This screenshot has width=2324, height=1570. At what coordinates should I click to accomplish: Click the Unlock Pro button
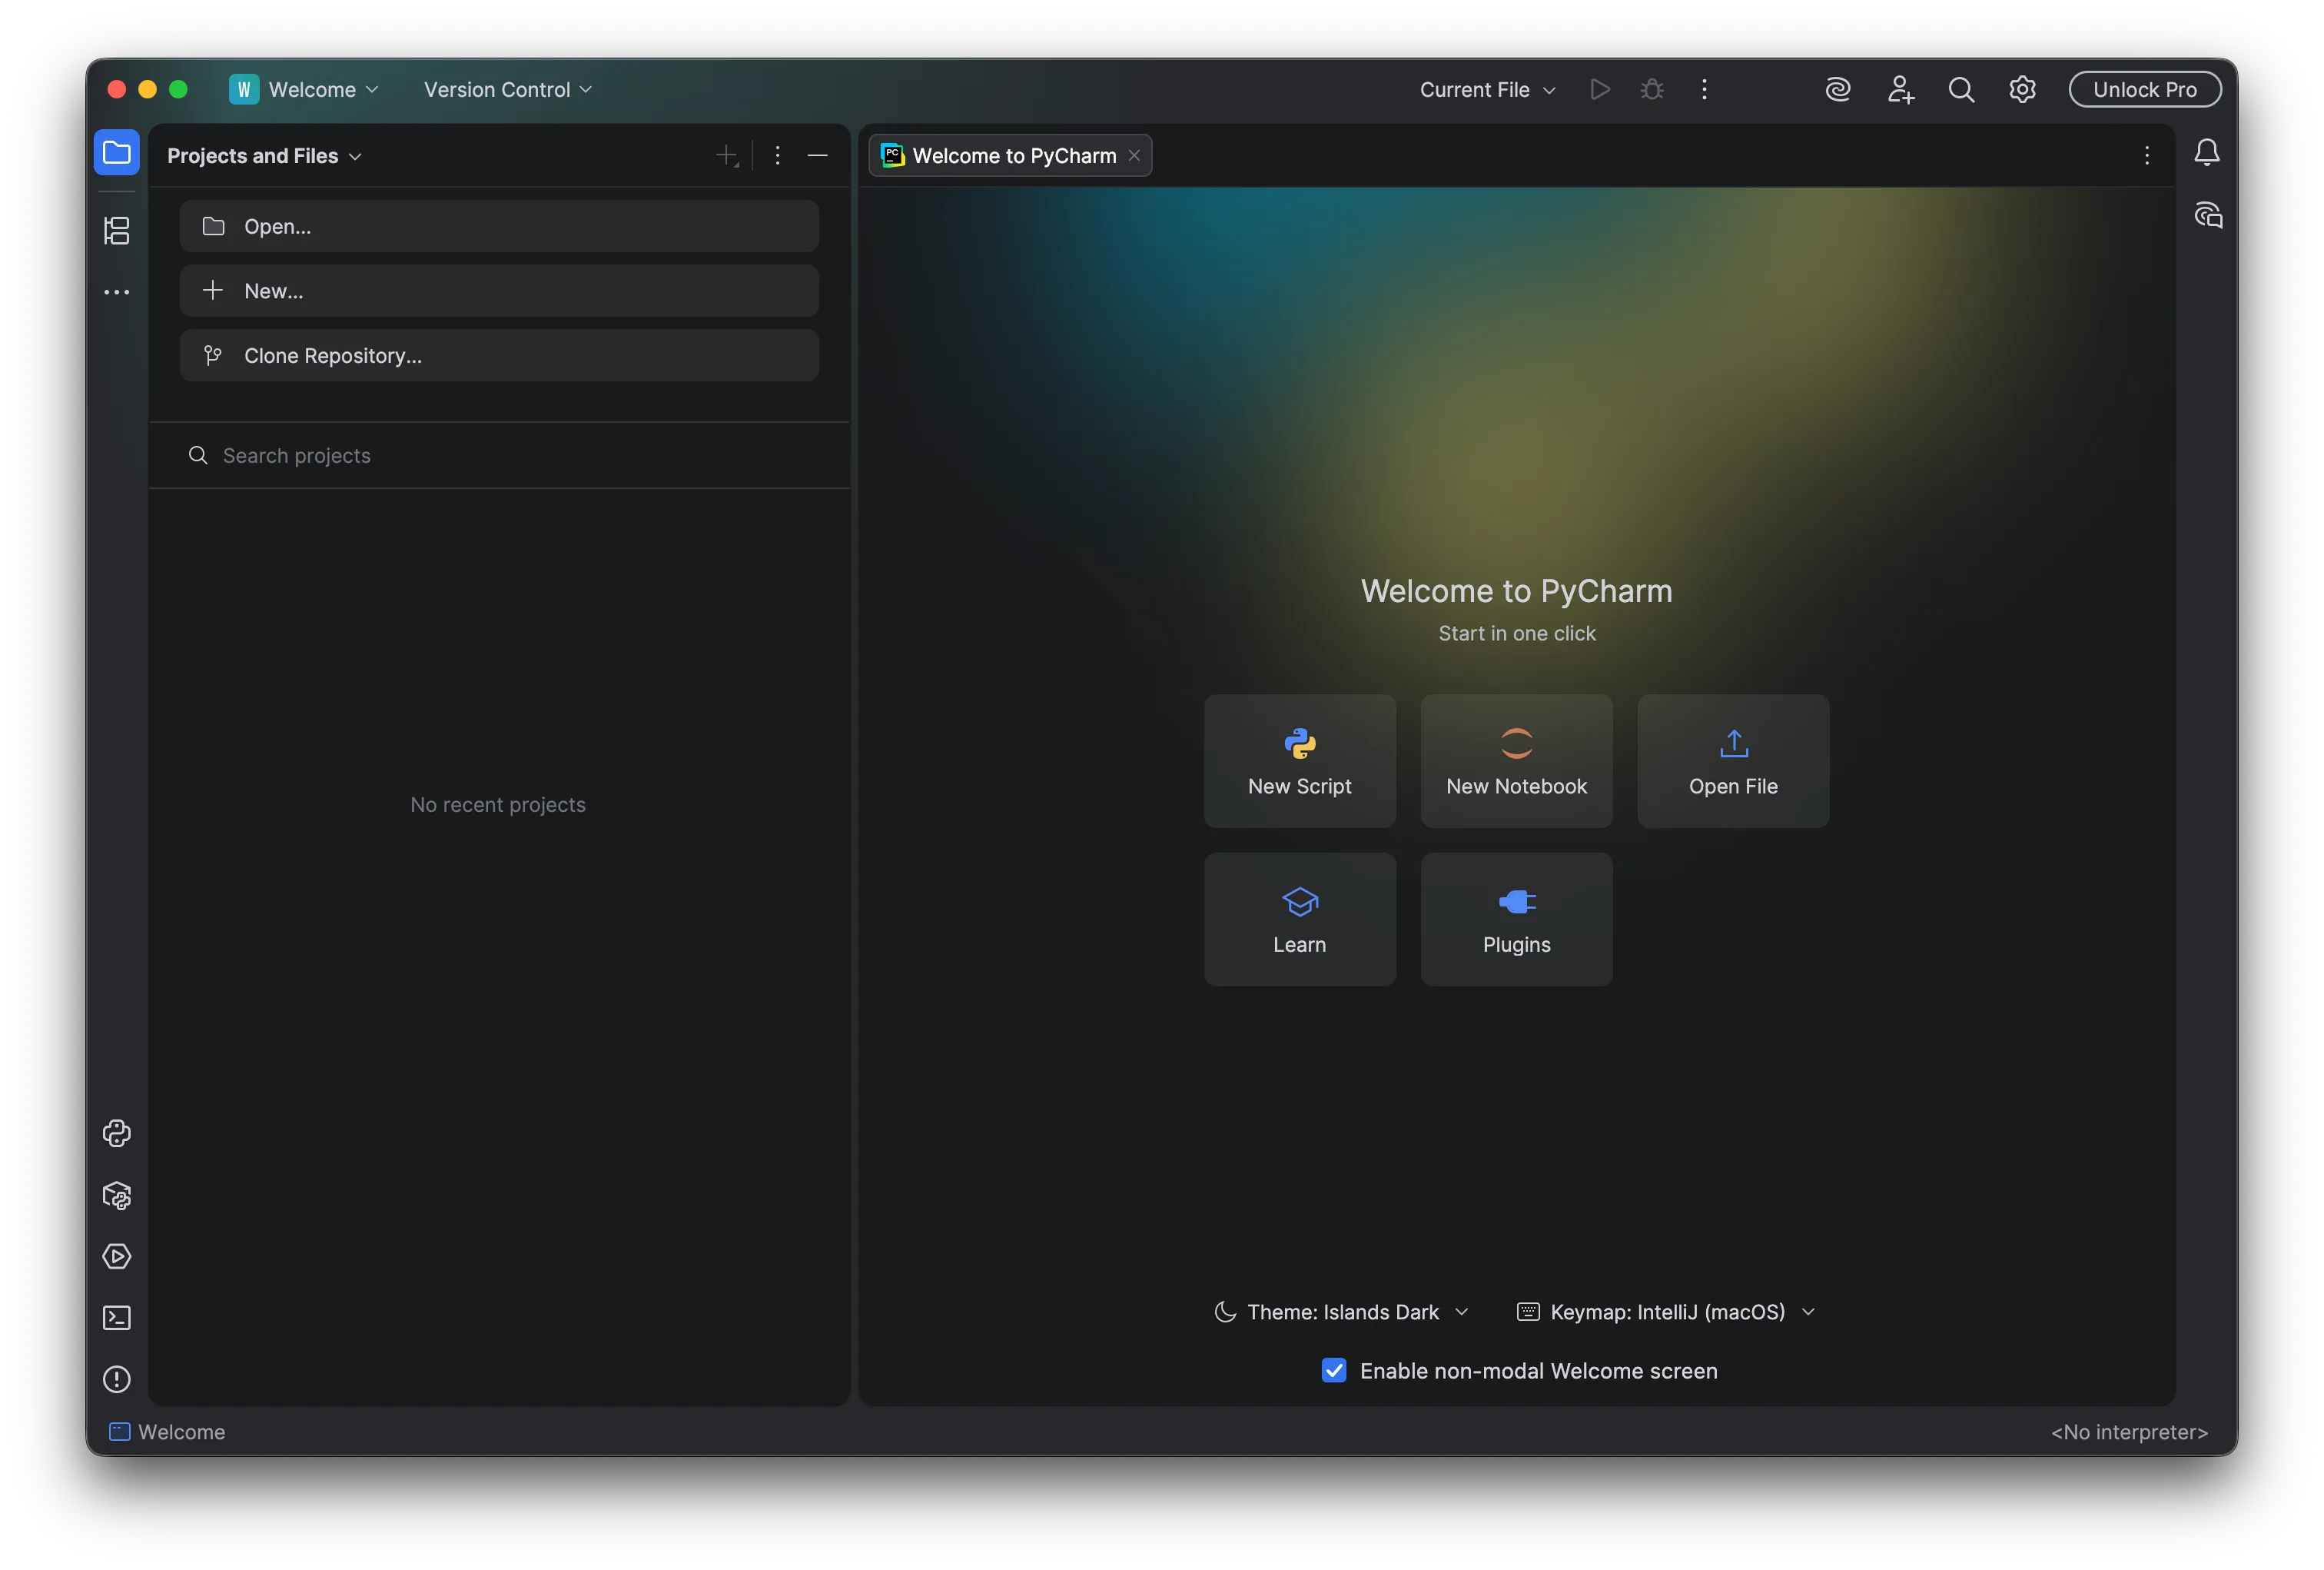point(2145,89)
